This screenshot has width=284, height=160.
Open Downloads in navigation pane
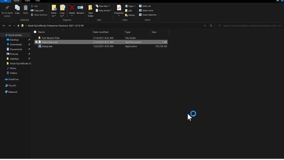pyautogui.click(x=16, y=44)
